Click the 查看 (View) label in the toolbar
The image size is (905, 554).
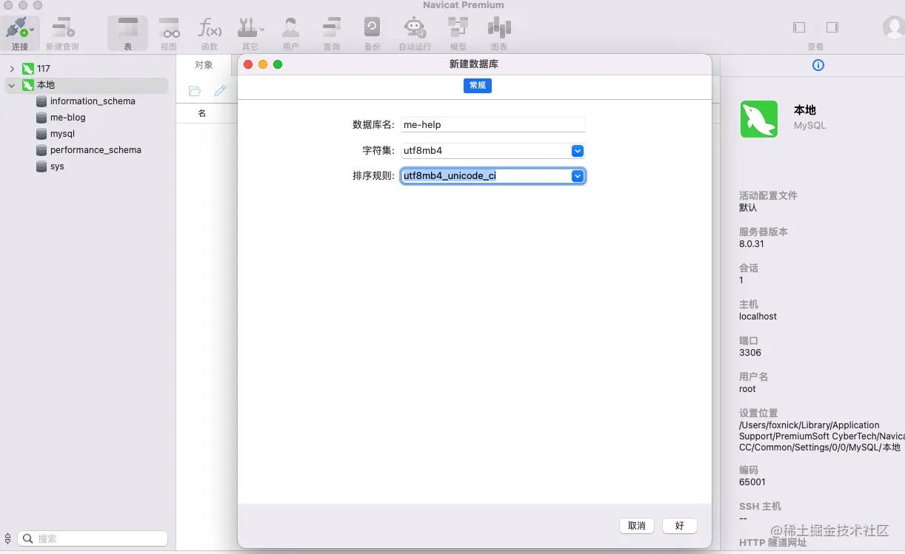coord(815,47)
